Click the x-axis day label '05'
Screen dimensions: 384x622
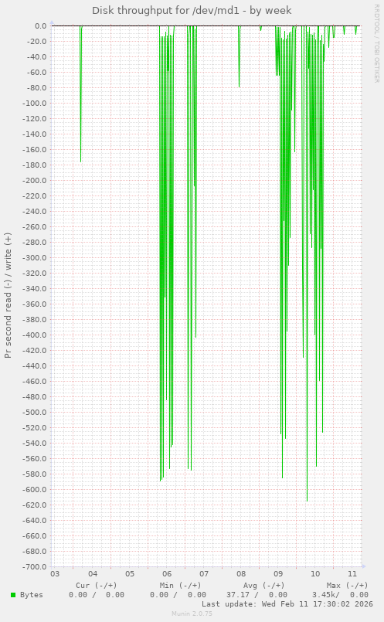coord(130,574)
